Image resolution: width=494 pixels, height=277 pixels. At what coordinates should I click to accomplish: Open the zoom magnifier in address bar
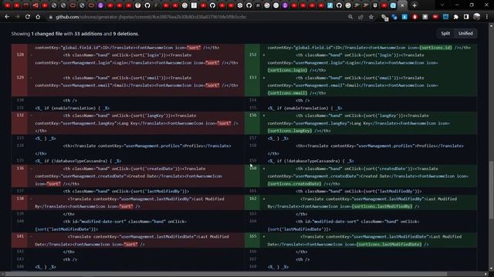click(350, 17)
